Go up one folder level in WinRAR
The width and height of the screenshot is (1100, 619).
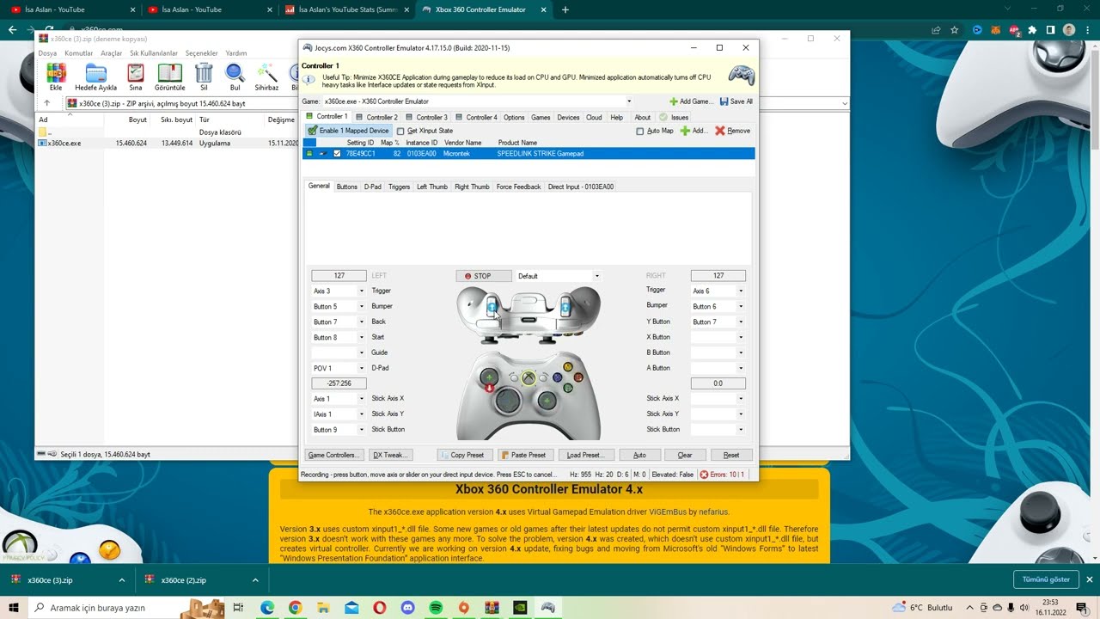point(46,103)
